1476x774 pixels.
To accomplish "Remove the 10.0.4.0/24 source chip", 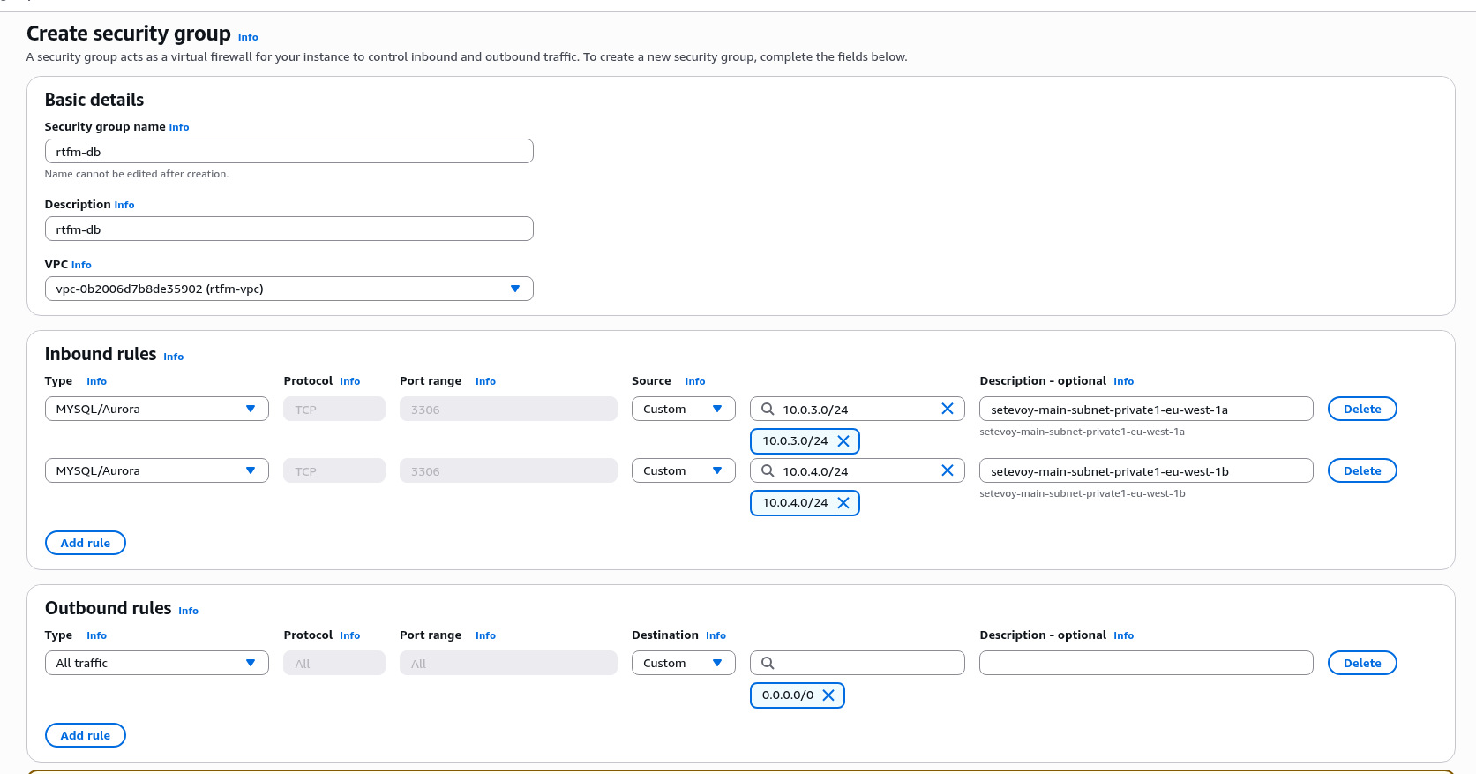I will (x=843, y=503).
